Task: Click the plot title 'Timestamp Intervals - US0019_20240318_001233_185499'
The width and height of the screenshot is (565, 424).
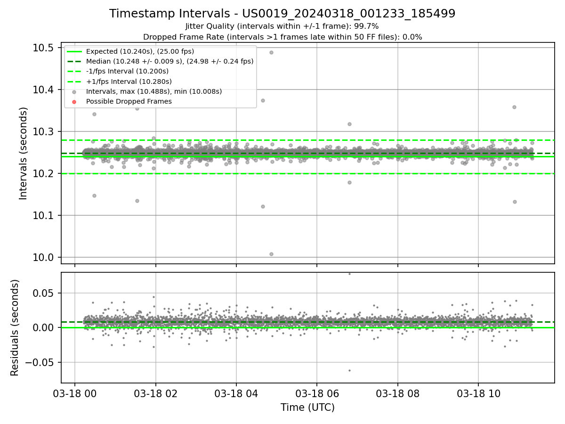Action: point(282,14)
